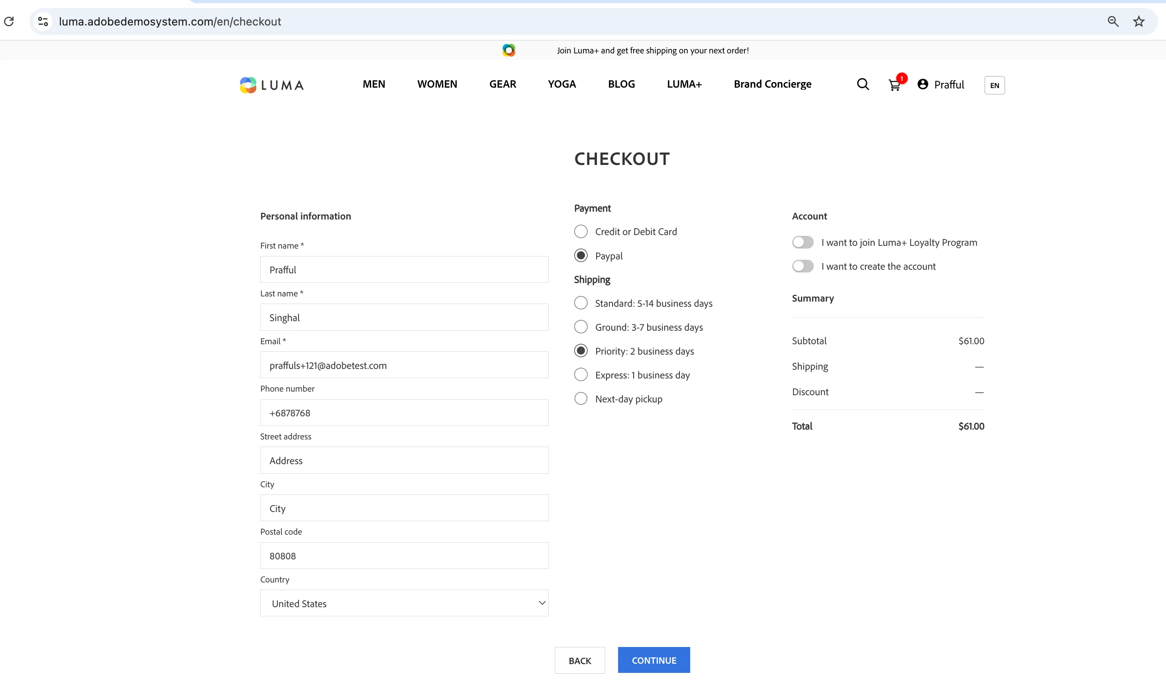This screenshot has height=694, width=1166.
Task: Select Paypal payment option
Action: click(581, 255)
